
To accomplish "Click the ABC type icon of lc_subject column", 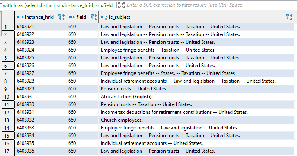I will point(104,17).
